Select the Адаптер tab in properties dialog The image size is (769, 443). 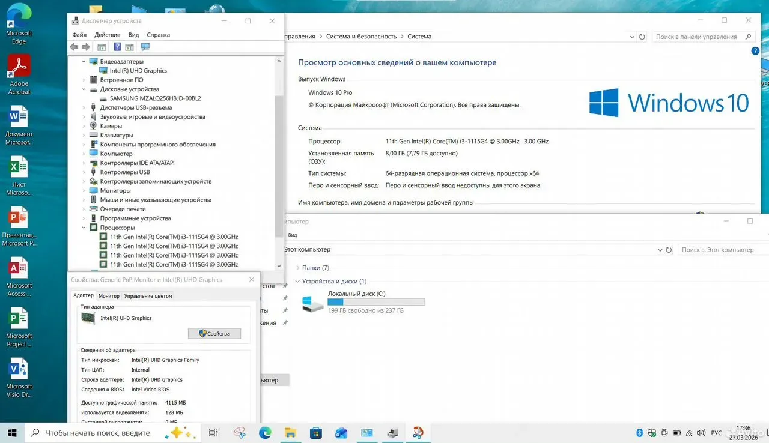coord(84,295)
